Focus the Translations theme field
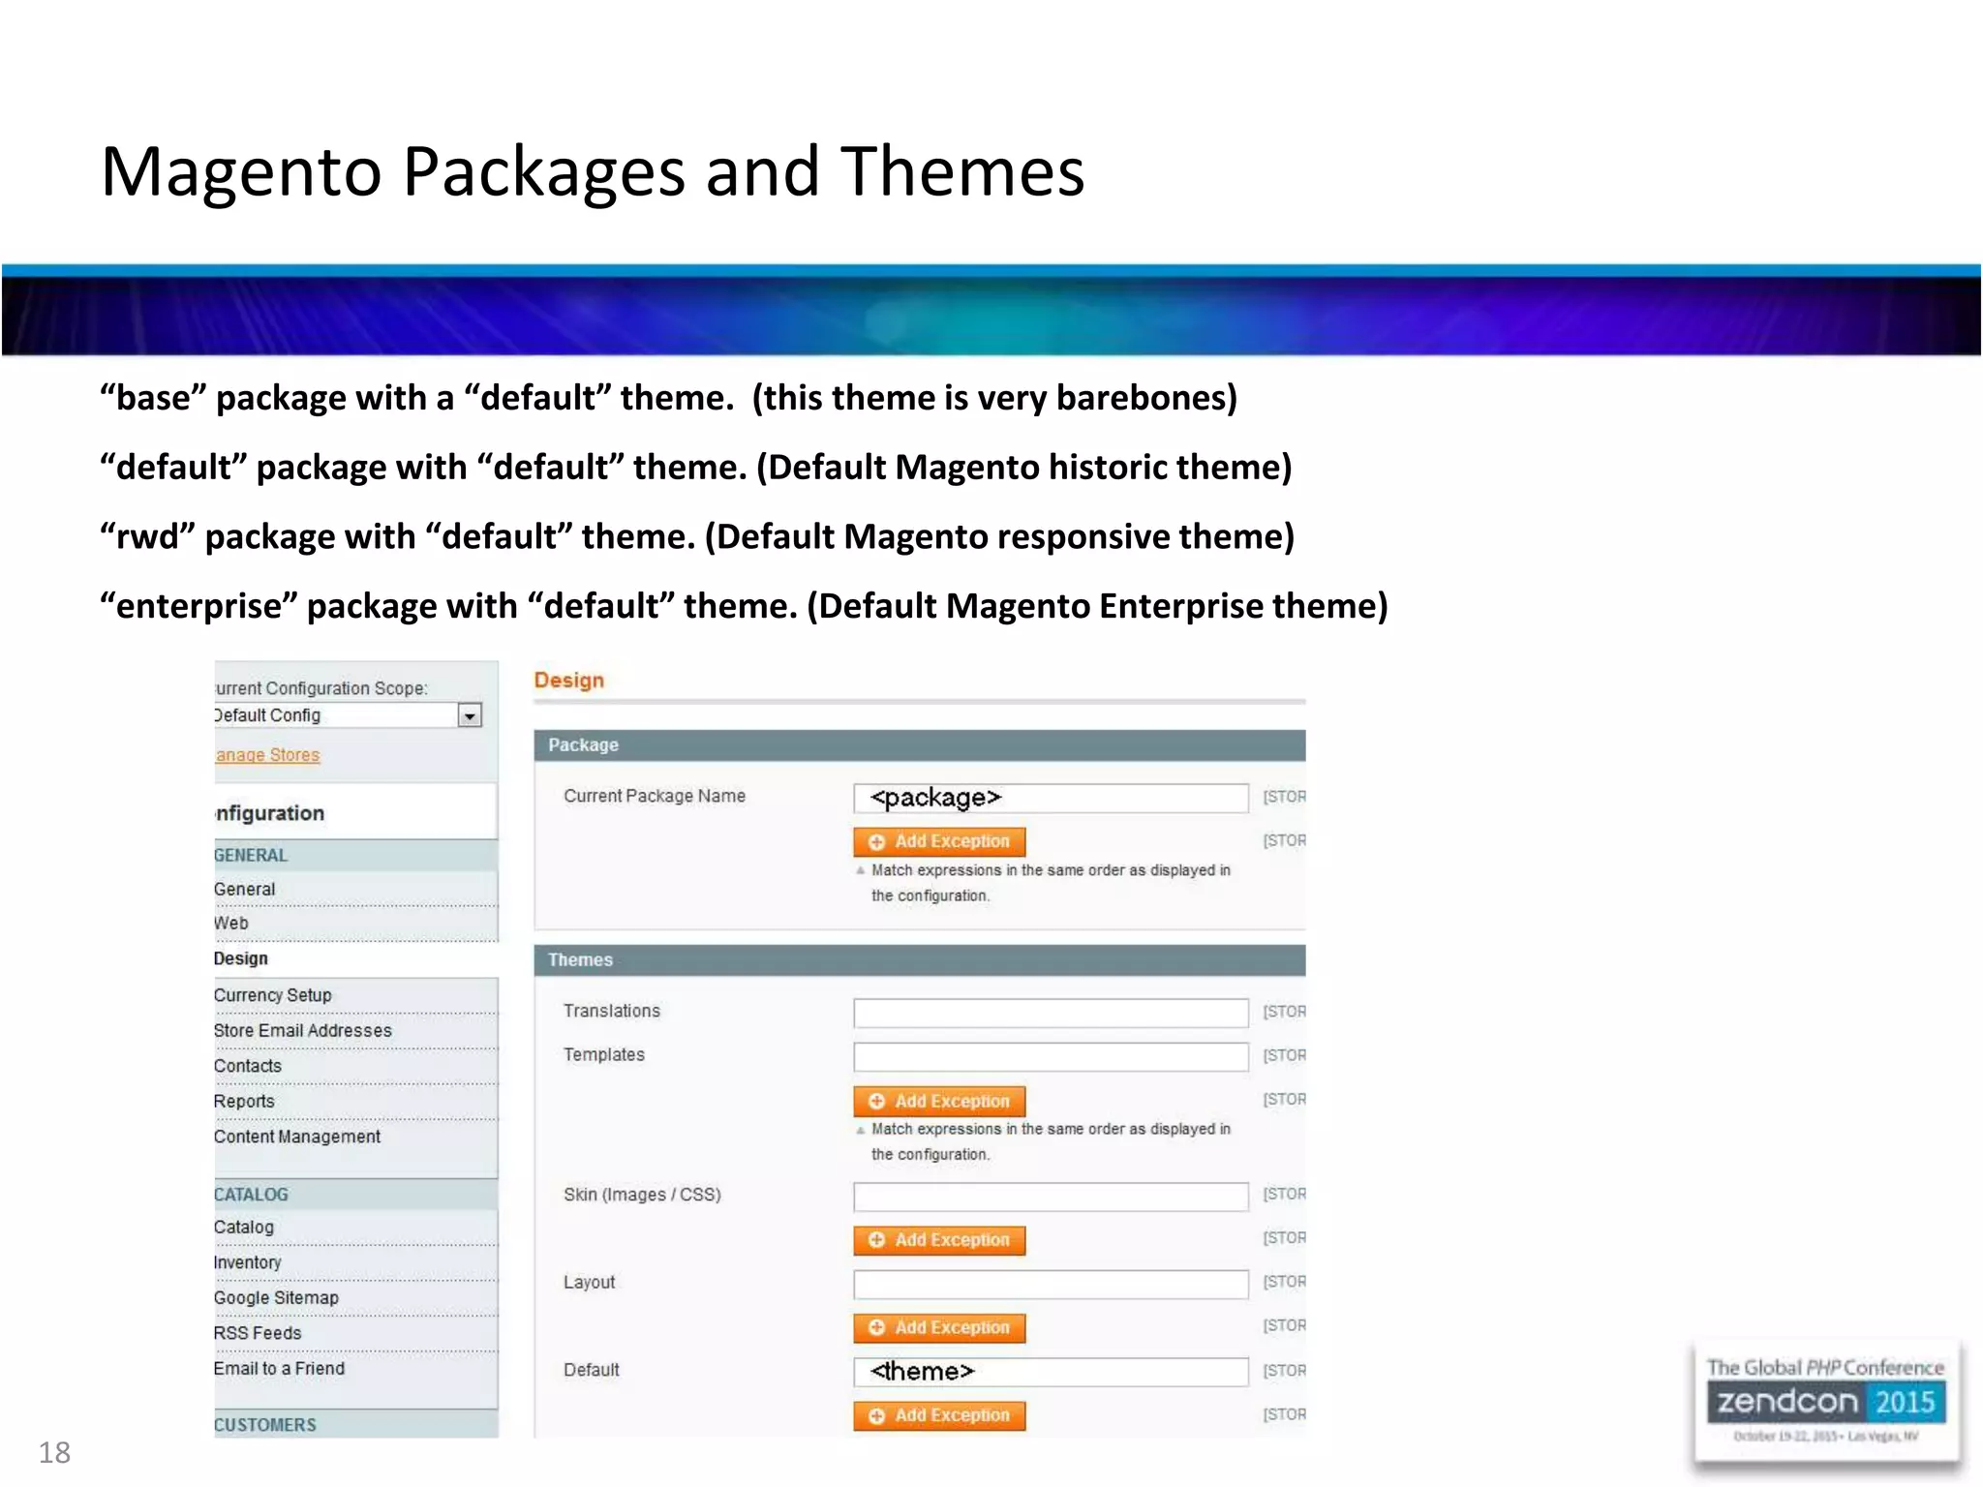Image resolution: width=1983 pixels, height=1487 pixels. [1051, 1013]
